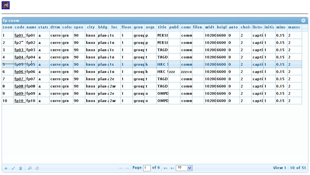This screenshot has width=310, height=175.
Task: Click the fp2" code cell
Action: point(19,43)
